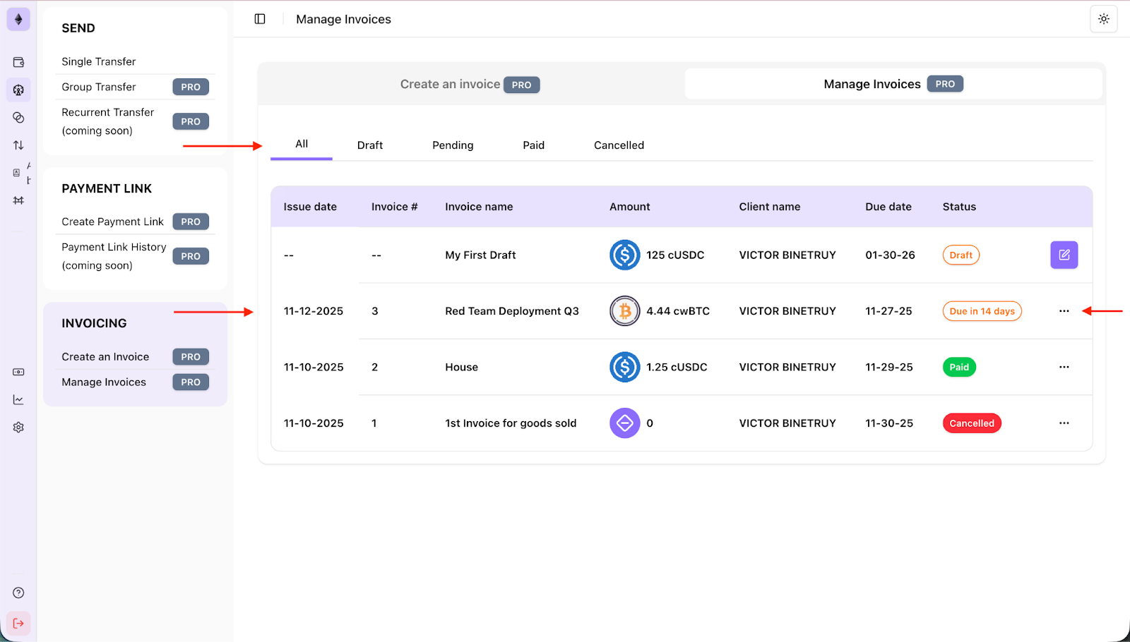Click the invoice name Red Team Deployment Q3
Screen dimensions: 1130x642
pyautogui.click(x=512, y=311)
